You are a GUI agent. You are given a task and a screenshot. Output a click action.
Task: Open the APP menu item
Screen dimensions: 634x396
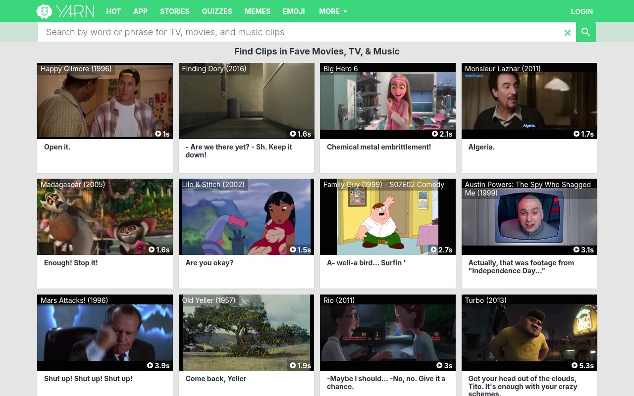pyautogui.click(x=141, y=11)
